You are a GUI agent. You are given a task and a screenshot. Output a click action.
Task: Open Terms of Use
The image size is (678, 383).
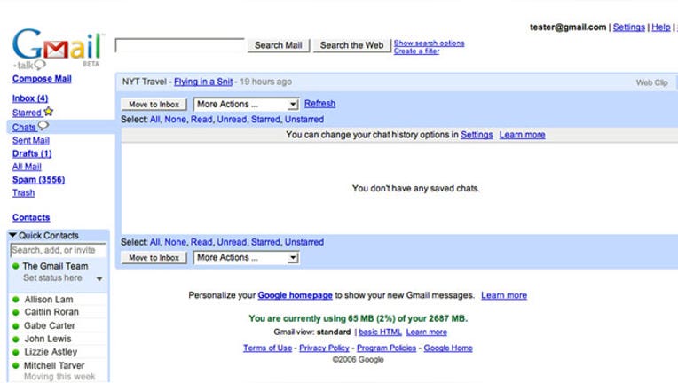(268, 348)
